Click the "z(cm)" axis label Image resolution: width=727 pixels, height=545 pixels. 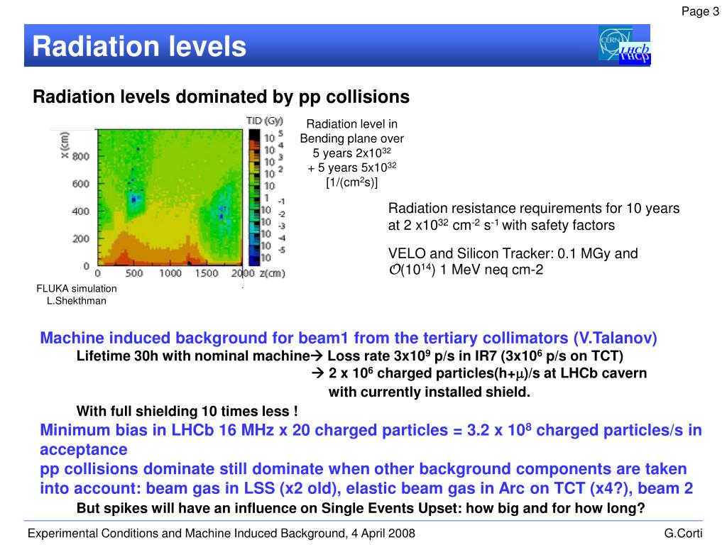point(272,273)
